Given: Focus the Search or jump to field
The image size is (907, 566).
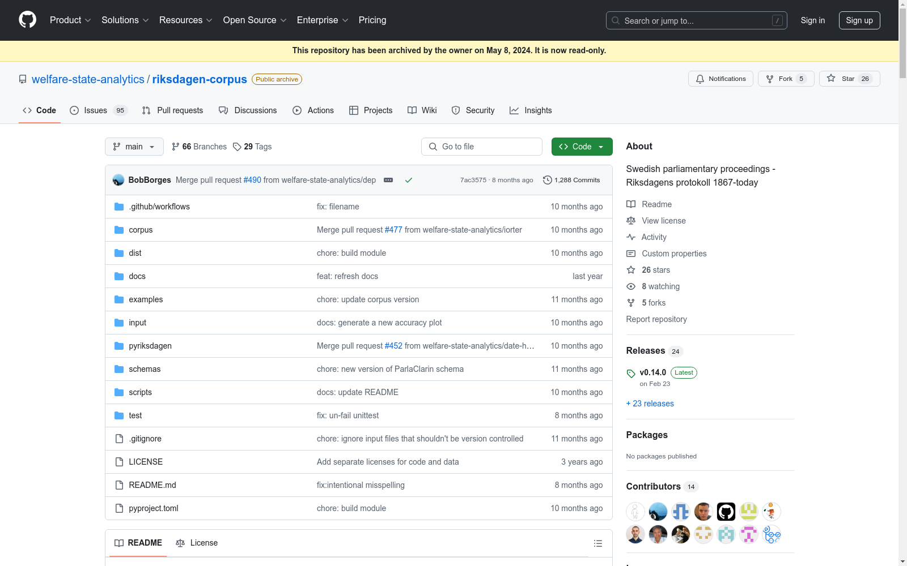Looking at the screenshot, I should 697,20.
